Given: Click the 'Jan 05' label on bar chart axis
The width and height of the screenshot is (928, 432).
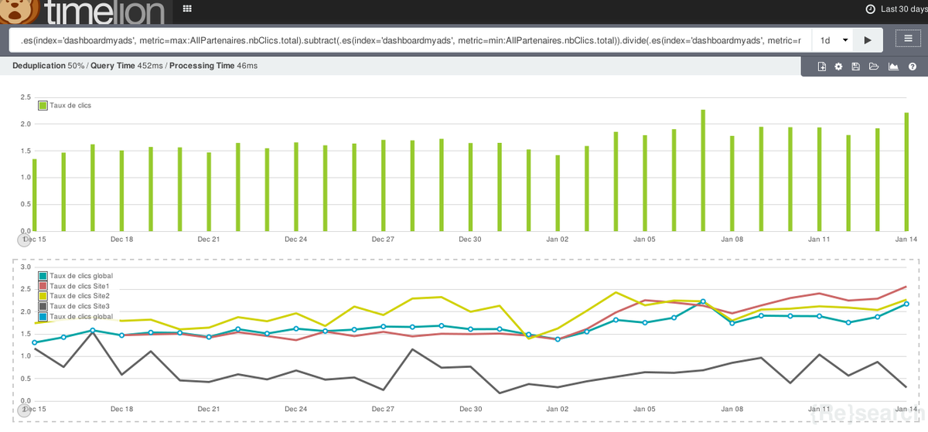Looking at the screenshot, I should click(644, 240).
